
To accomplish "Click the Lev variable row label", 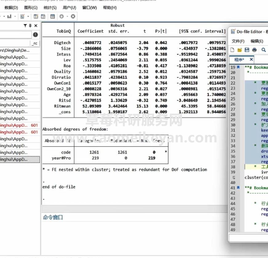I will 67,60.
